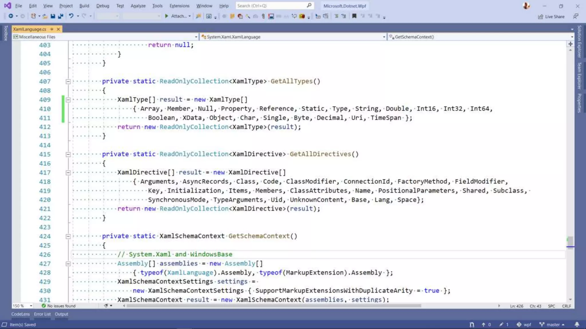This screenshot has height=329, width=586.
Task: Open the notifications bell in status bar
Action: [x=577, y=324]
